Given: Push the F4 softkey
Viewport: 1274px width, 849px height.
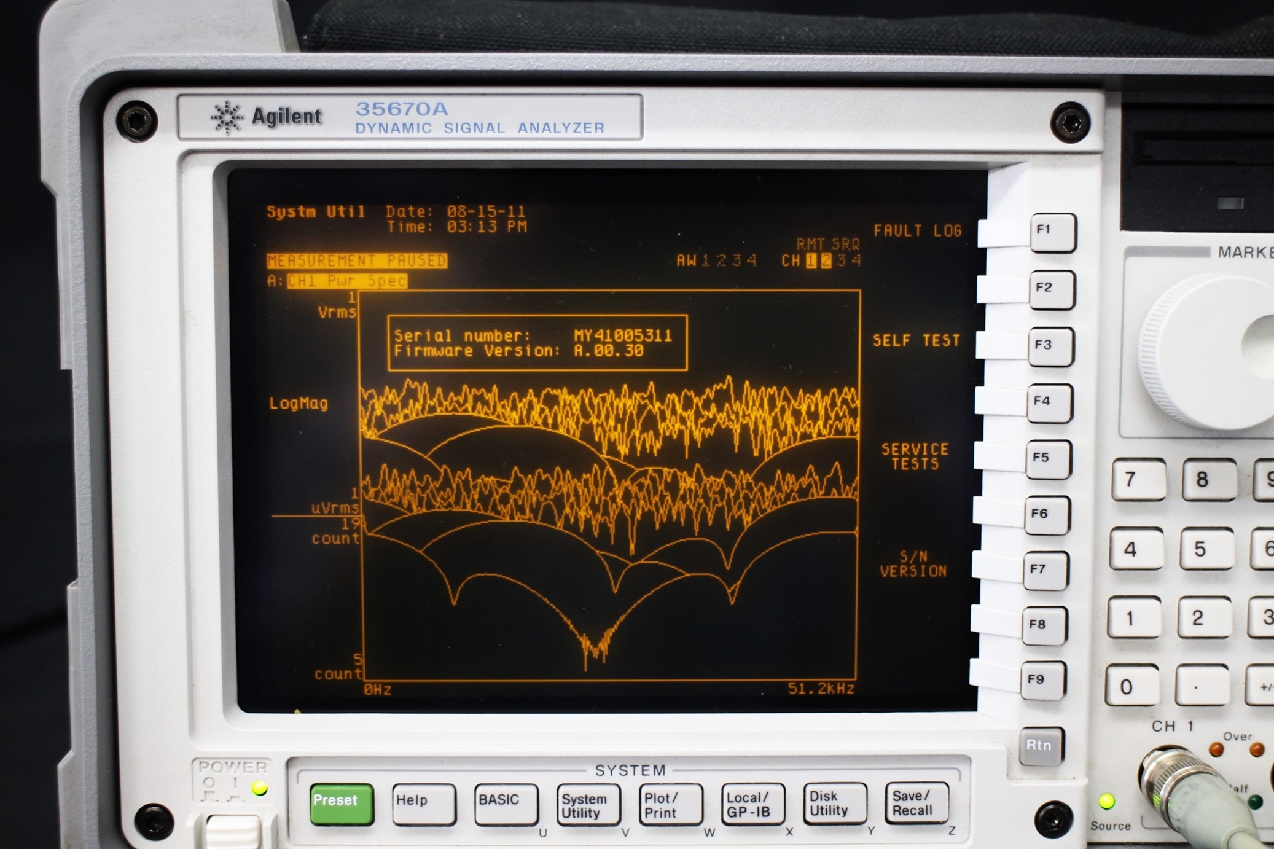Looking at the screenshot, I should coord(1050,404).
